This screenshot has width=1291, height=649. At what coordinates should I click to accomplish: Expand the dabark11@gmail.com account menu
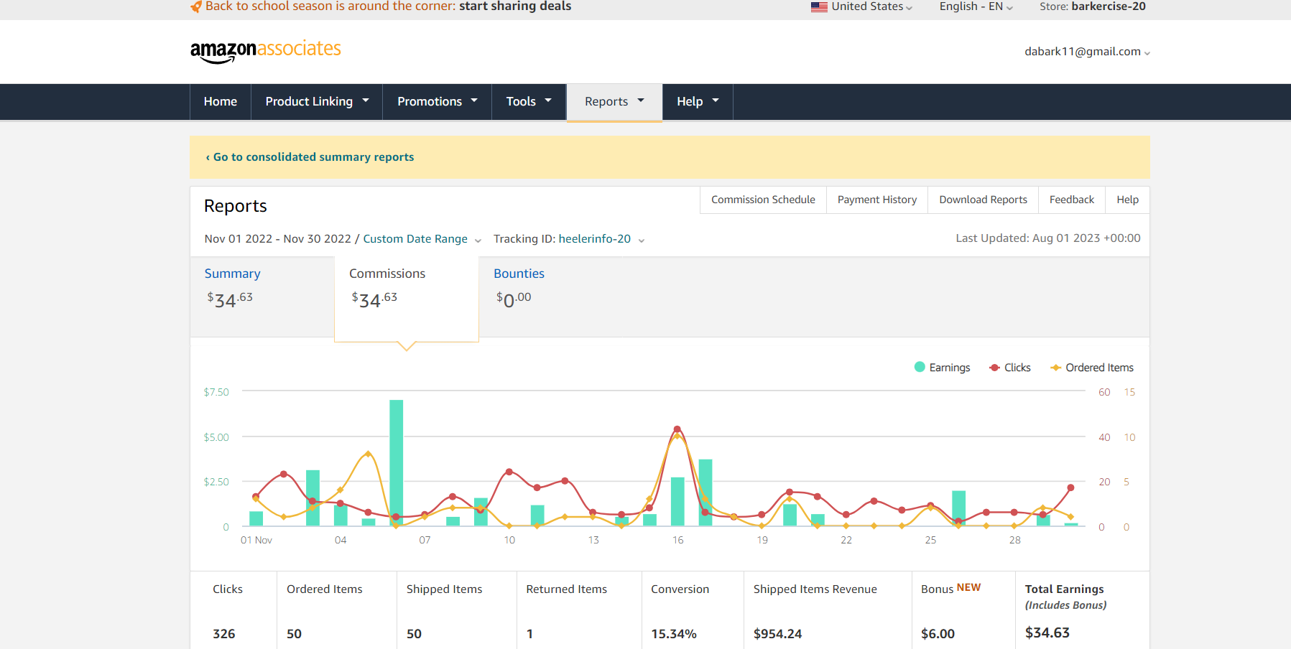click(1087, 52)
